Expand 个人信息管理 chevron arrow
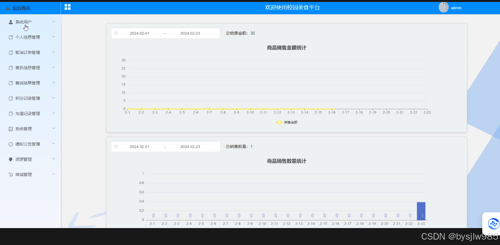The height and width of the screenshot is (245, 500). pos(54,37)
